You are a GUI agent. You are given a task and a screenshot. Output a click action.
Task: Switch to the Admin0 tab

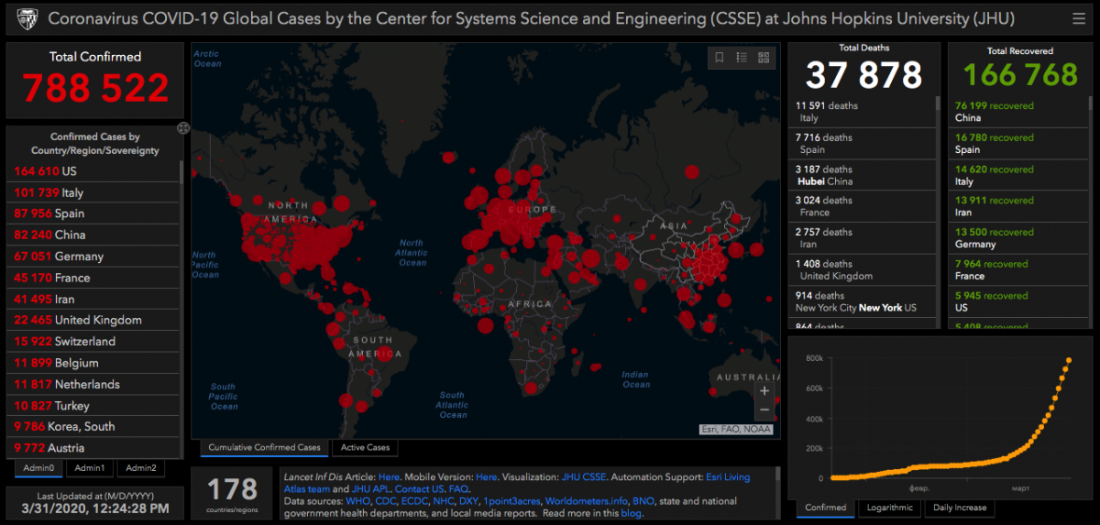pyautogui.click(x=39, y=468)
